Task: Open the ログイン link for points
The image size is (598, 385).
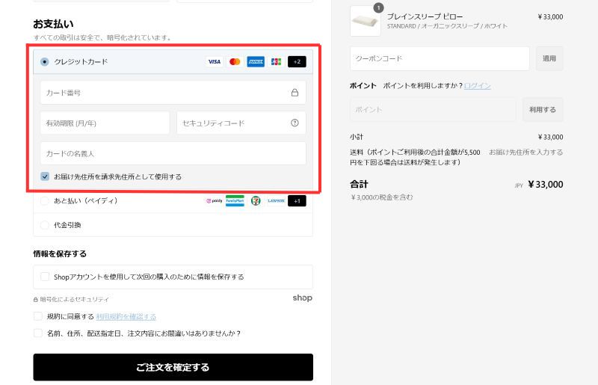Action: tap(477, 86)
